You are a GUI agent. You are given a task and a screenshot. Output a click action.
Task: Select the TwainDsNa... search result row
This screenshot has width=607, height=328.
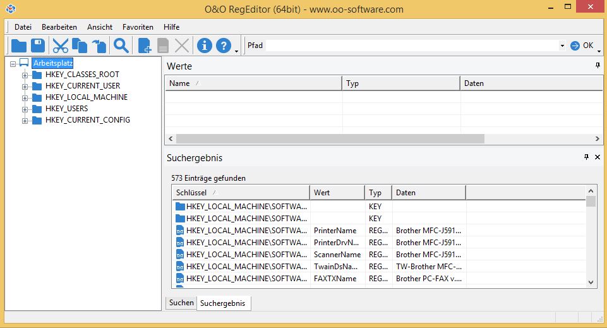point(378,267)
